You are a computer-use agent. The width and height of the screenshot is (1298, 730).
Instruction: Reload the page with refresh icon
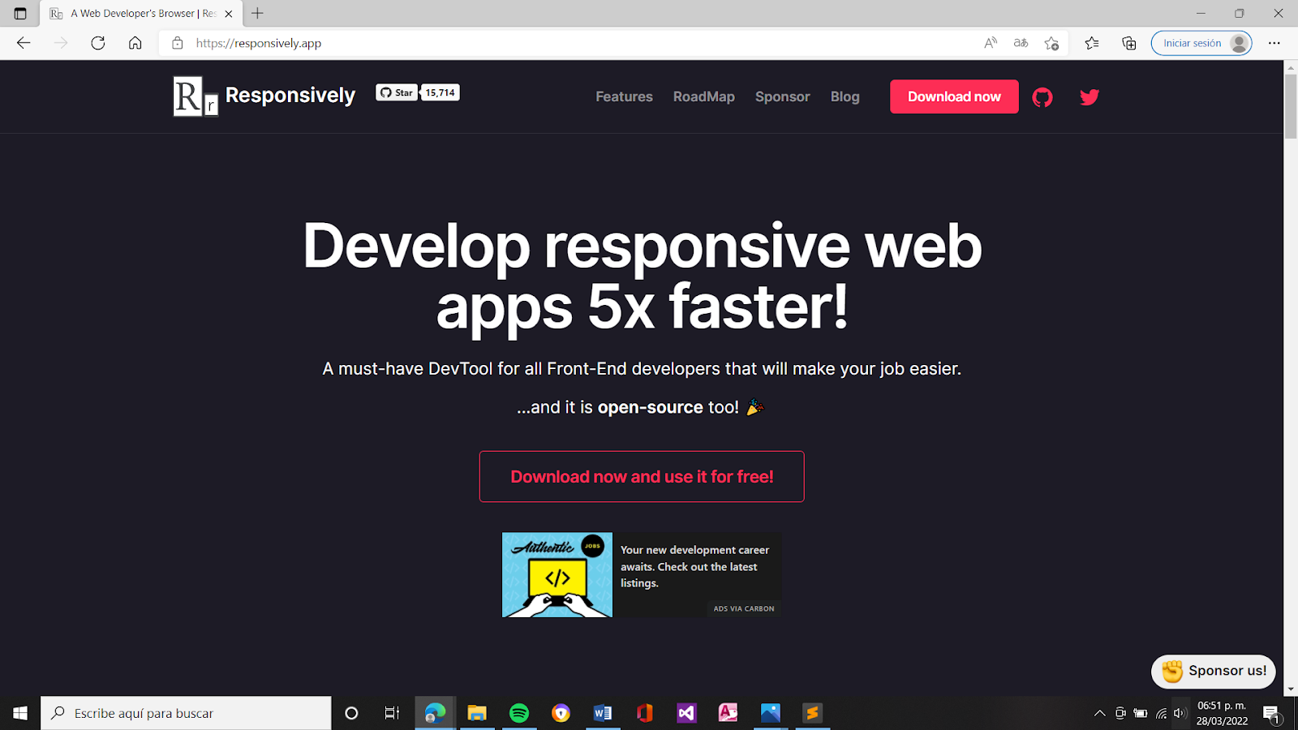tap(98, 43)
